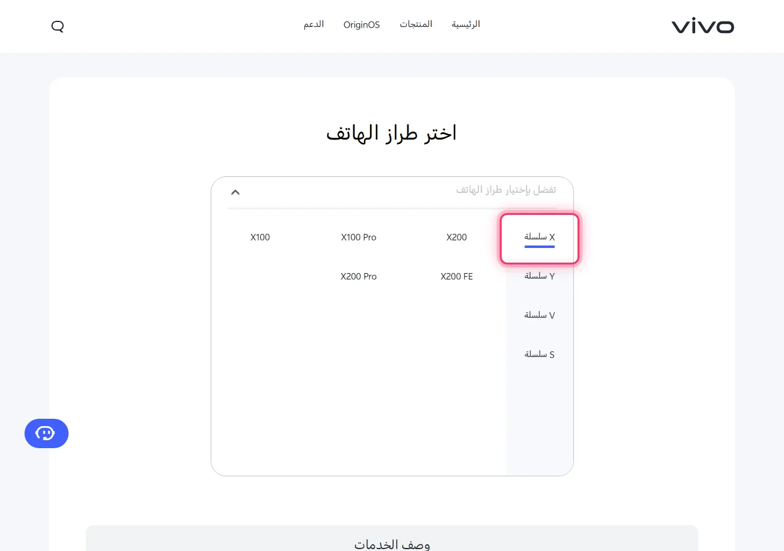Image resolution: width=784 pixels, height=551 pixels.
Task: Click the vivo logo
Action: [703, 26]
